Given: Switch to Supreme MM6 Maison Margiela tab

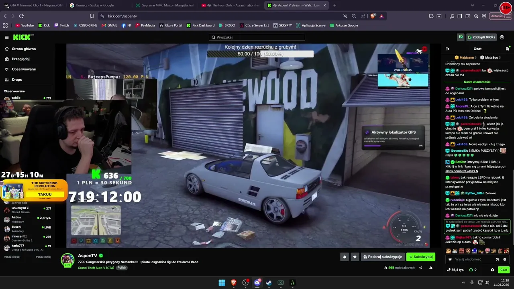Looking at the screenshot, I should (165, 5).
